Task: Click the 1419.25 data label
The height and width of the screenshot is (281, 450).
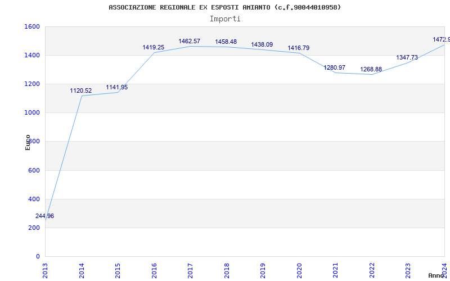Action: coord(154,48)
